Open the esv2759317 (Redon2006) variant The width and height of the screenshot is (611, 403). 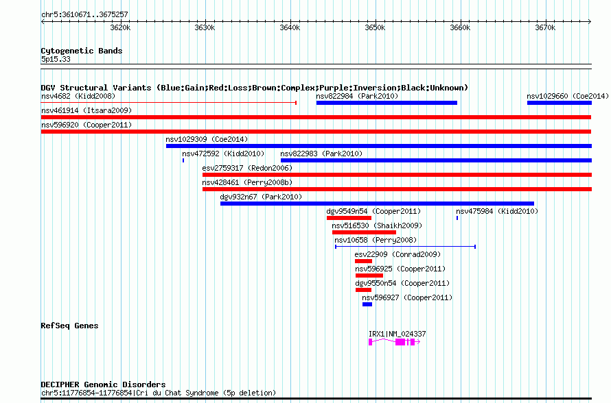247,168
